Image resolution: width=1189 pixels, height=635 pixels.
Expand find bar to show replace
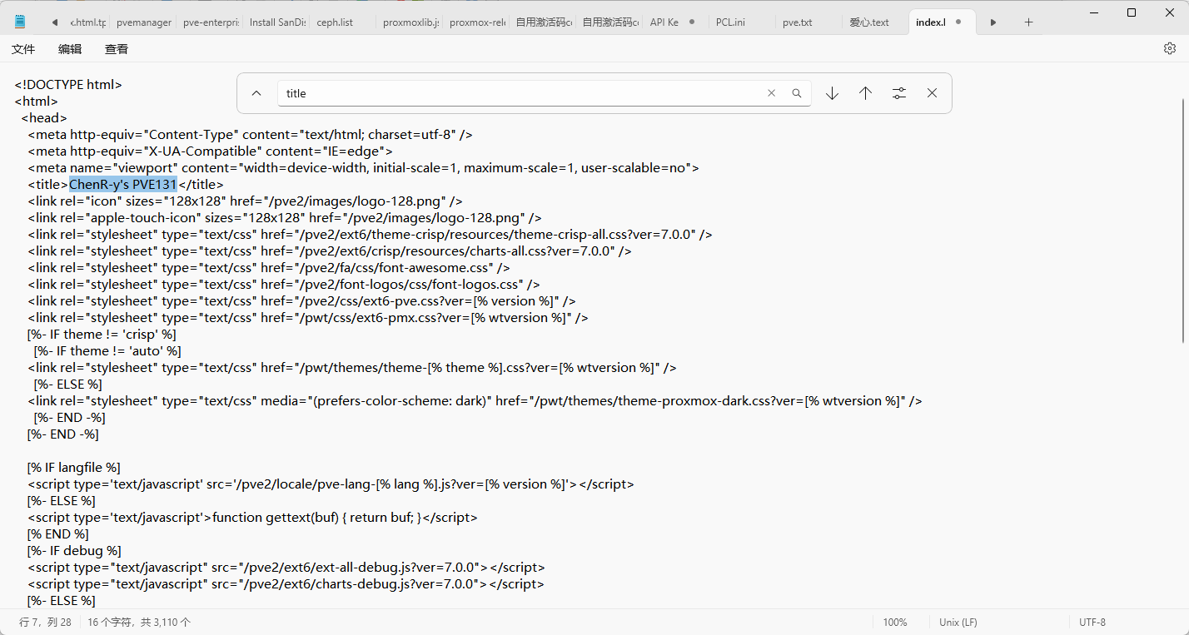256,93
